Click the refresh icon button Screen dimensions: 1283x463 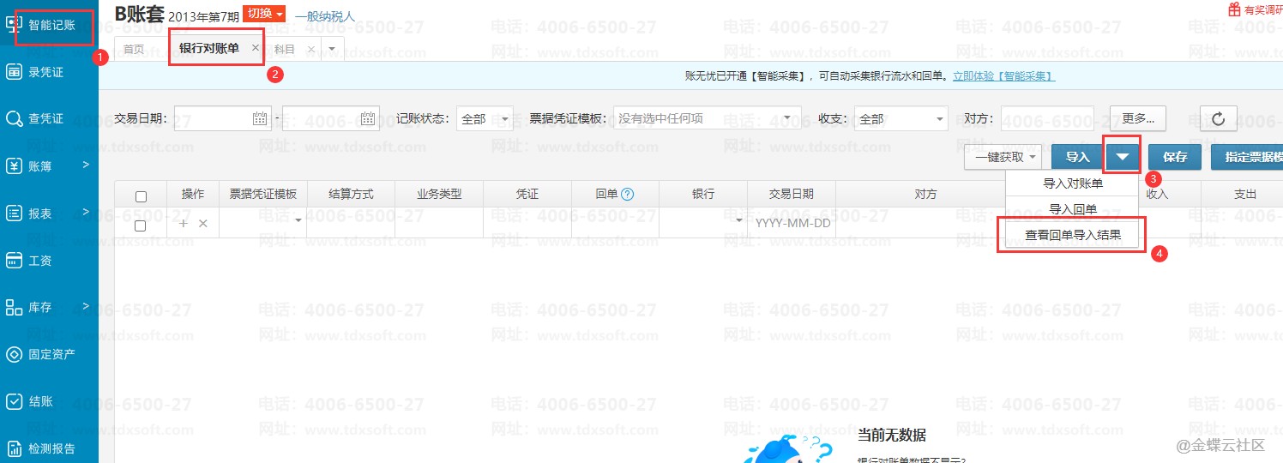coord(1218,119)
